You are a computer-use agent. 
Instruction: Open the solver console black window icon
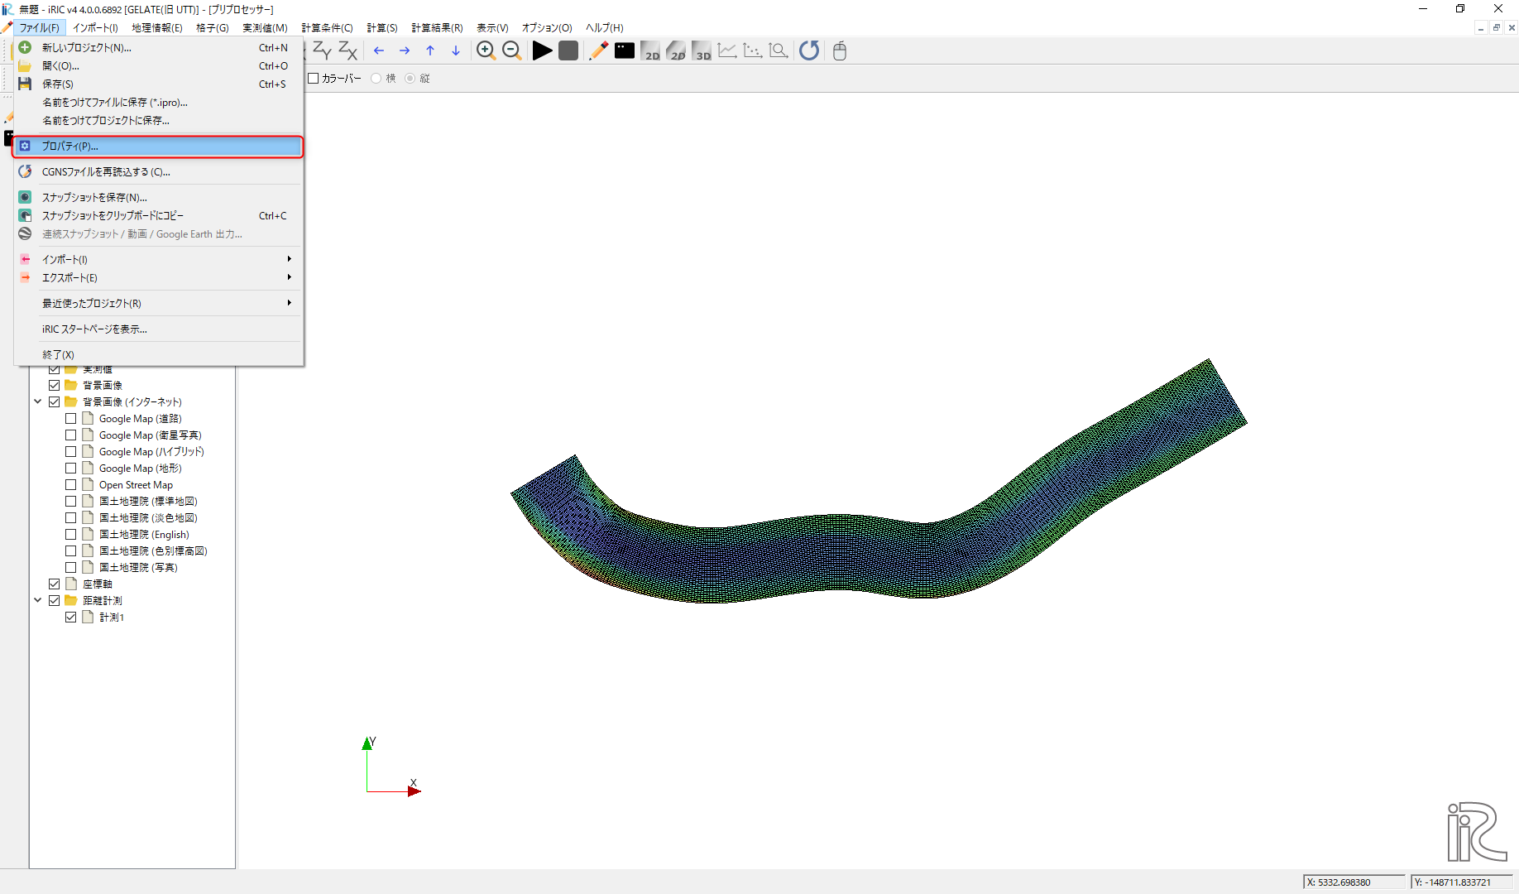click(x=625, y=50)
